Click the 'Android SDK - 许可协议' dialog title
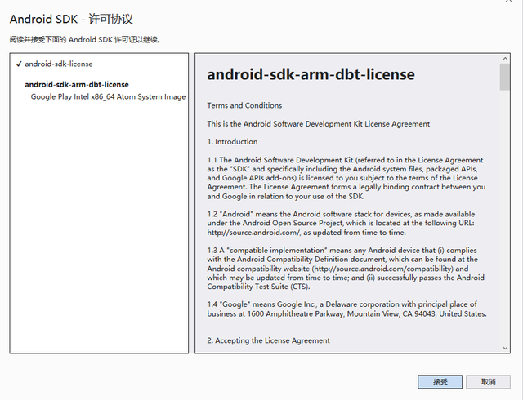 (71, 19)
